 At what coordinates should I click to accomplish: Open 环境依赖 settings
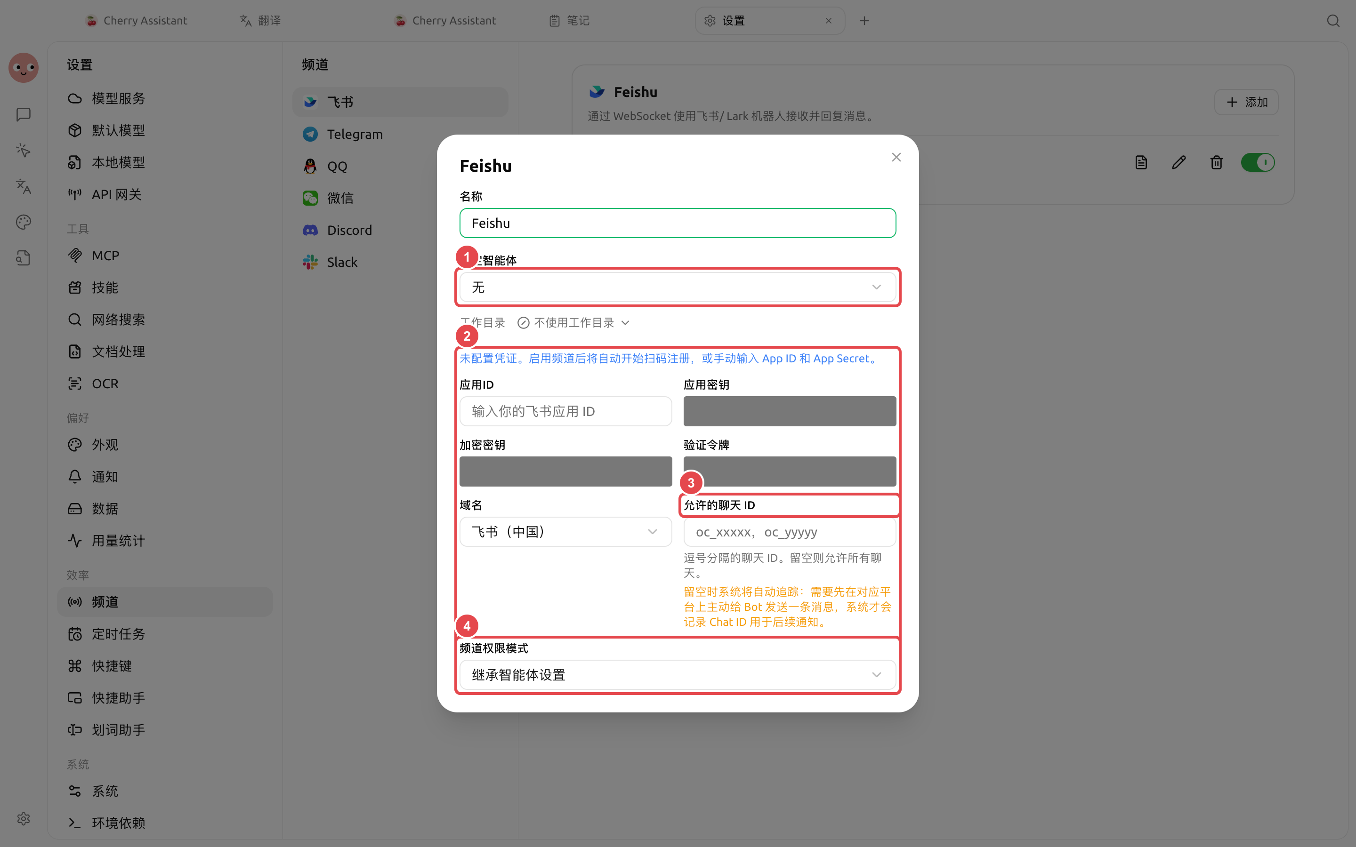pos(165,823)
